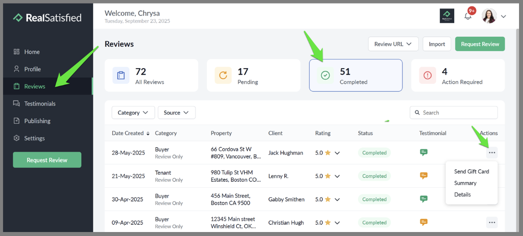Screen dimensions: 523x236
Task: Click client name Gabby Smithen
Action: (286, 199)
